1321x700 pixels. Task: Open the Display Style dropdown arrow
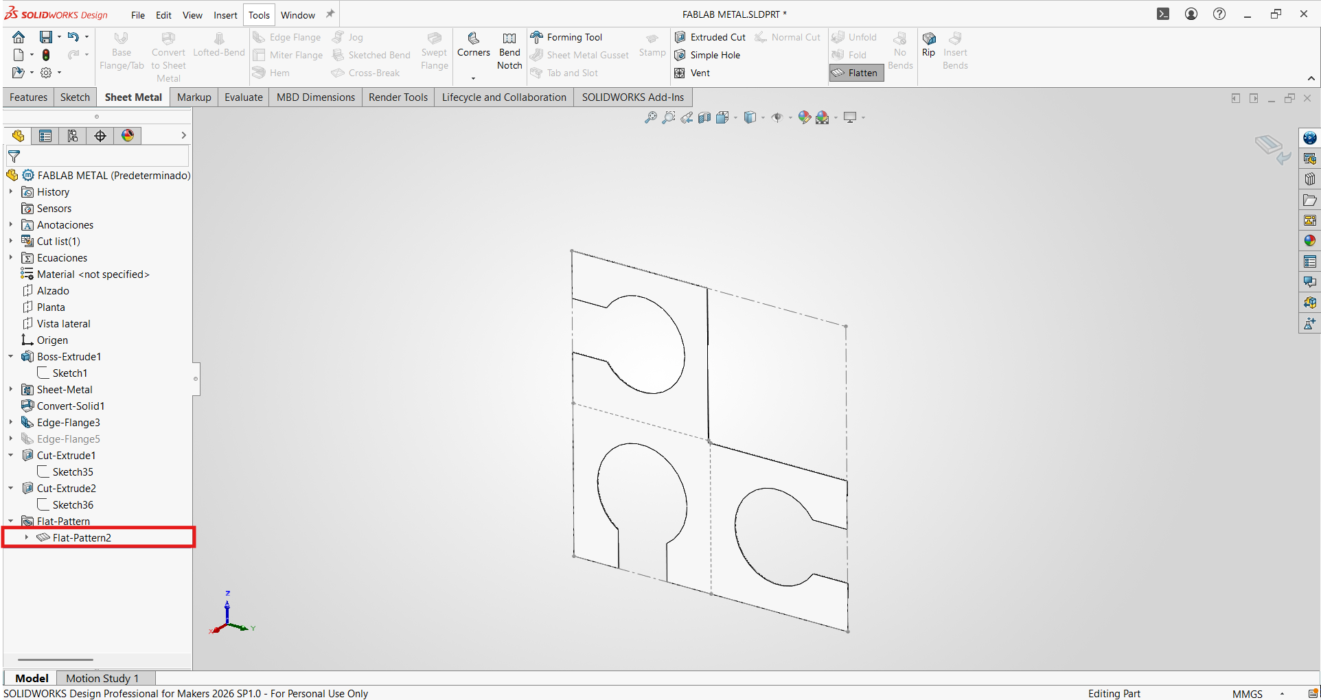point(763,118)
